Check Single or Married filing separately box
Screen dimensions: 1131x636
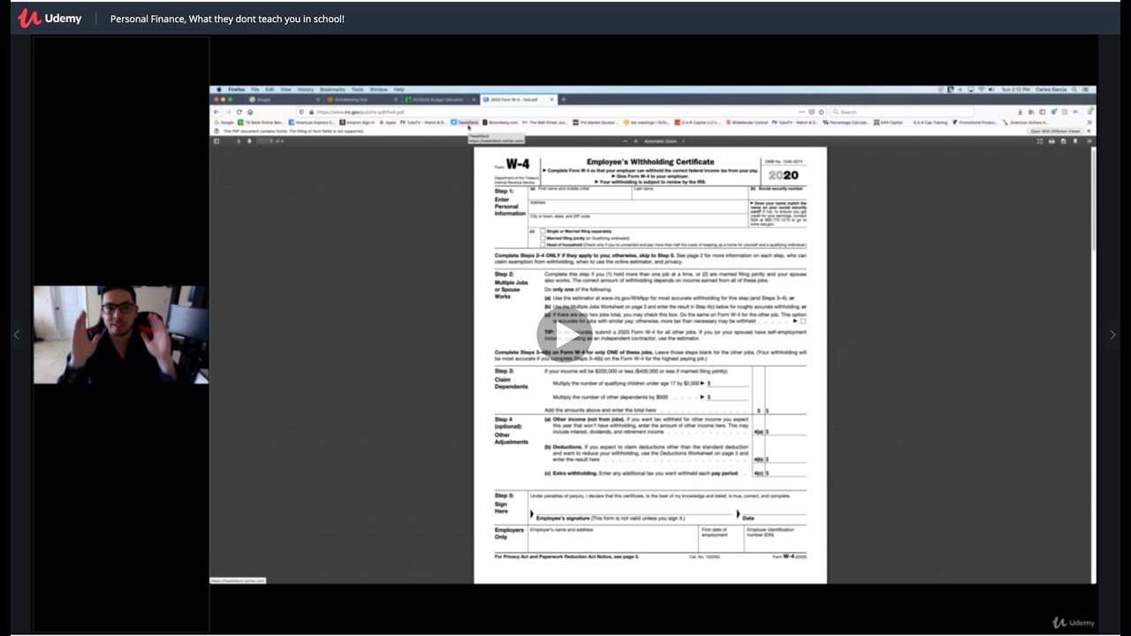pyautogui.click(x=543, y=231)
